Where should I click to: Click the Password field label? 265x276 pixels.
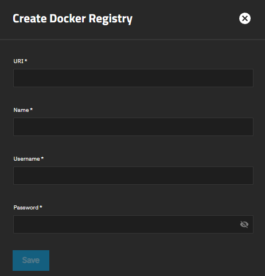26,208
